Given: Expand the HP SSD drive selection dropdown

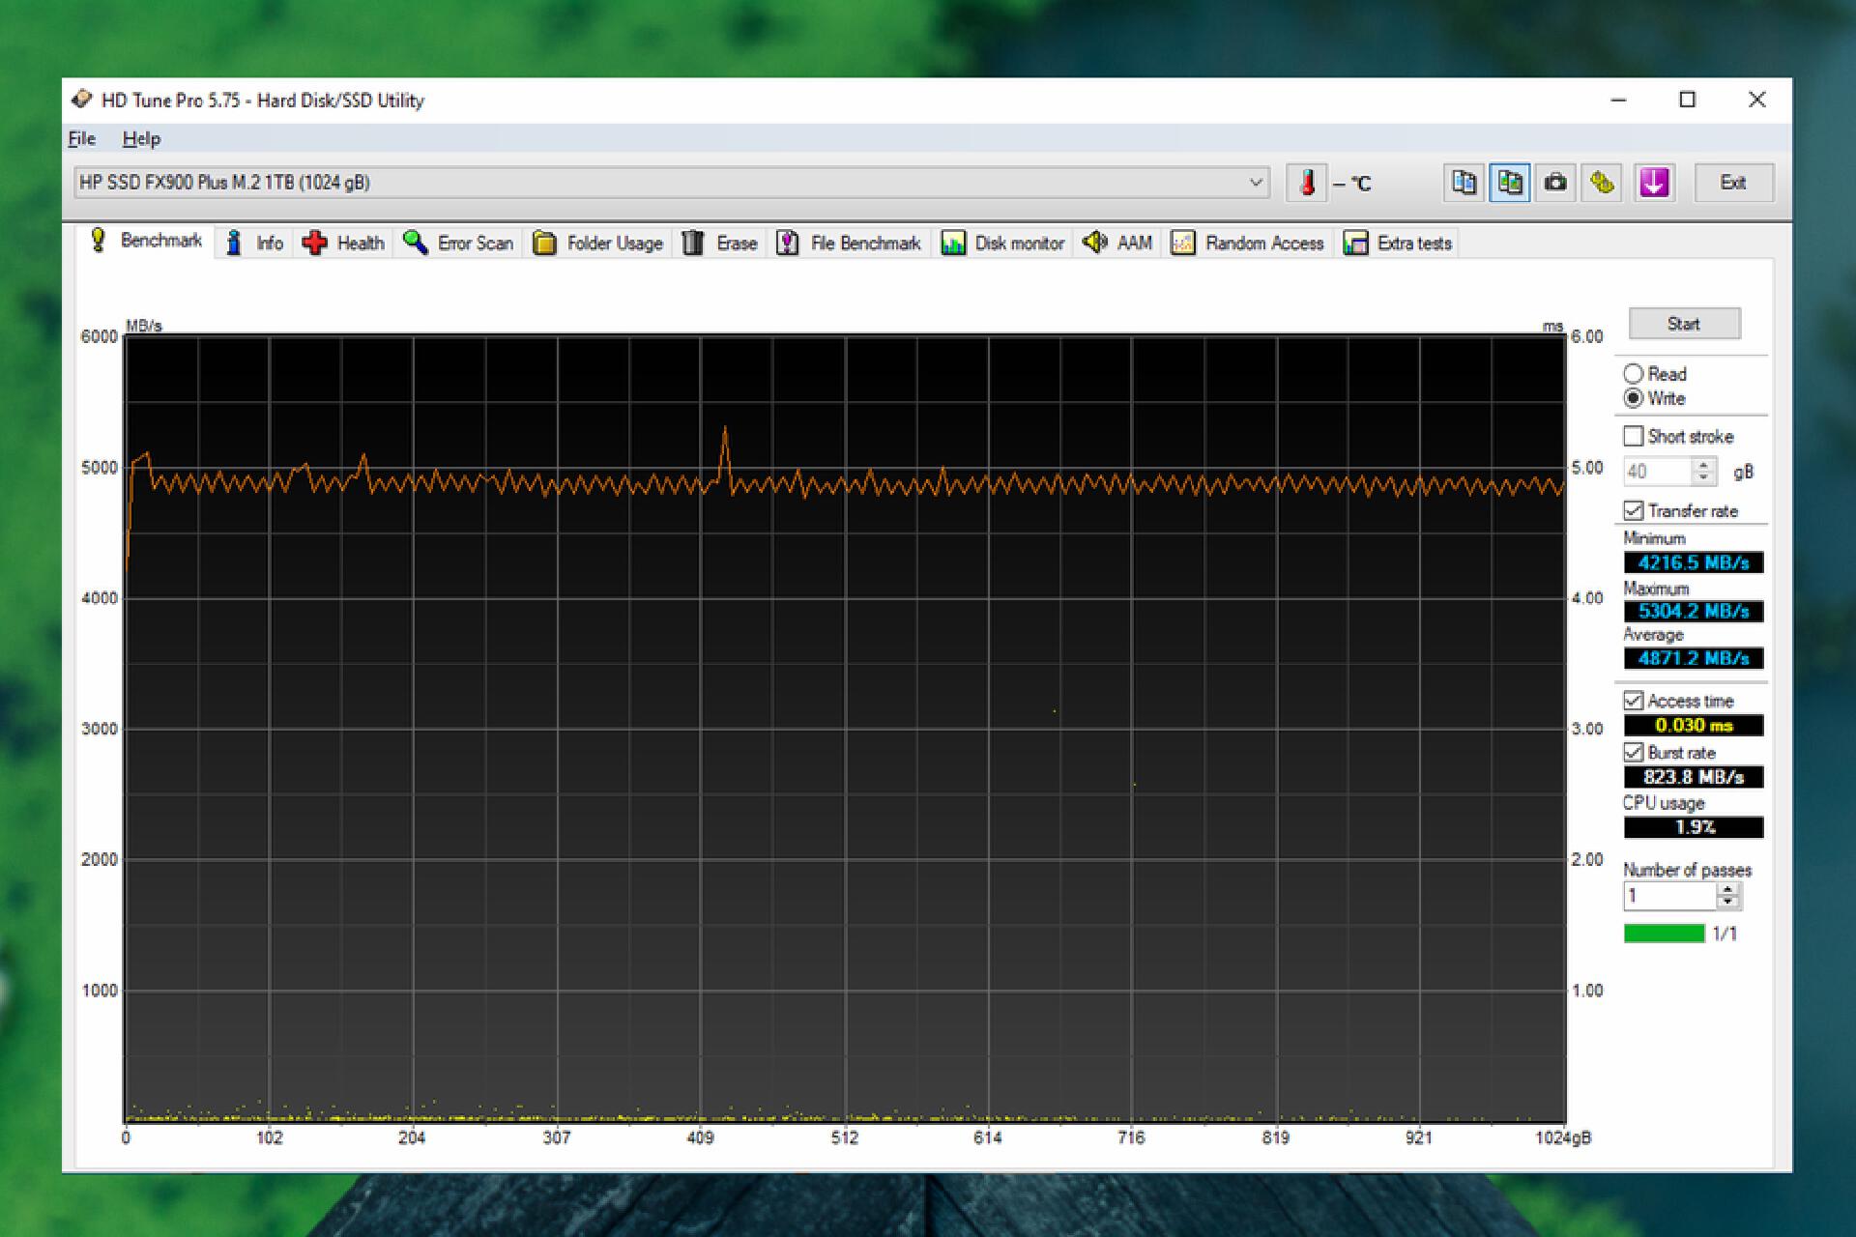Looking at the screenshot, I should (1255, 183).
